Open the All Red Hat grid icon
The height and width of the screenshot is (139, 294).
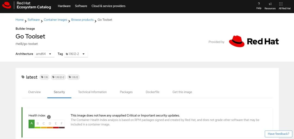click(281, 4)
